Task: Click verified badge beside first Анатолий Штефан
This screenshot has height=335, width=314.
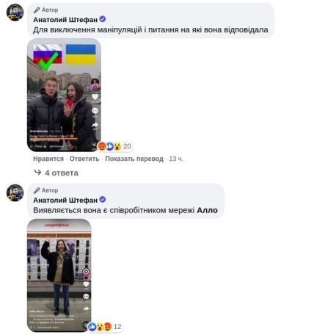Action: tap(103, 19)
